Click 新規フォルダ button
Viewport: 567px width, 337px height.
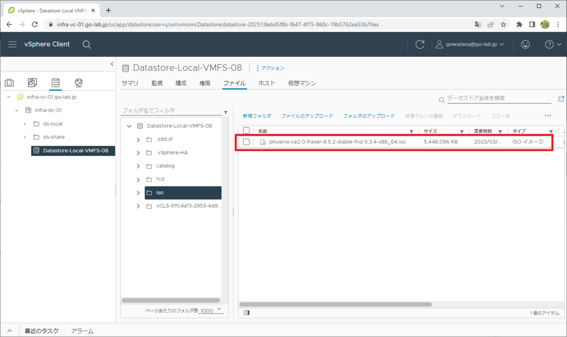(x=257, y=116)
